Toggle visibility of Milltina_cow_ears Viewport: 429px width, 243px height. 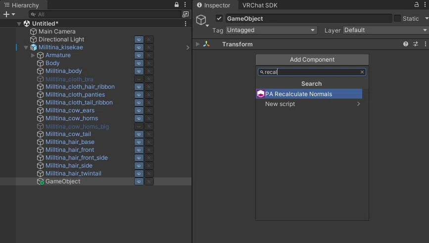[139, 110]
